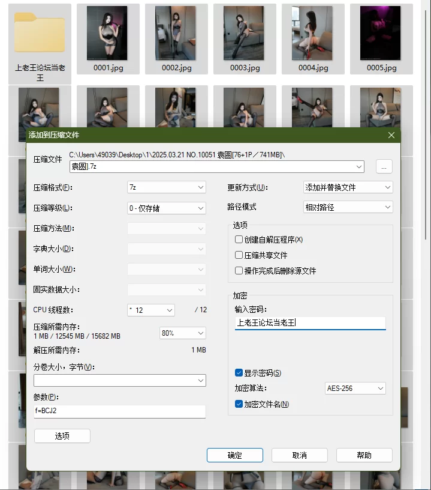The height and width of the screenshot is (490, 431).
Task: Confirm with the 确定 button
Action: 235,455
